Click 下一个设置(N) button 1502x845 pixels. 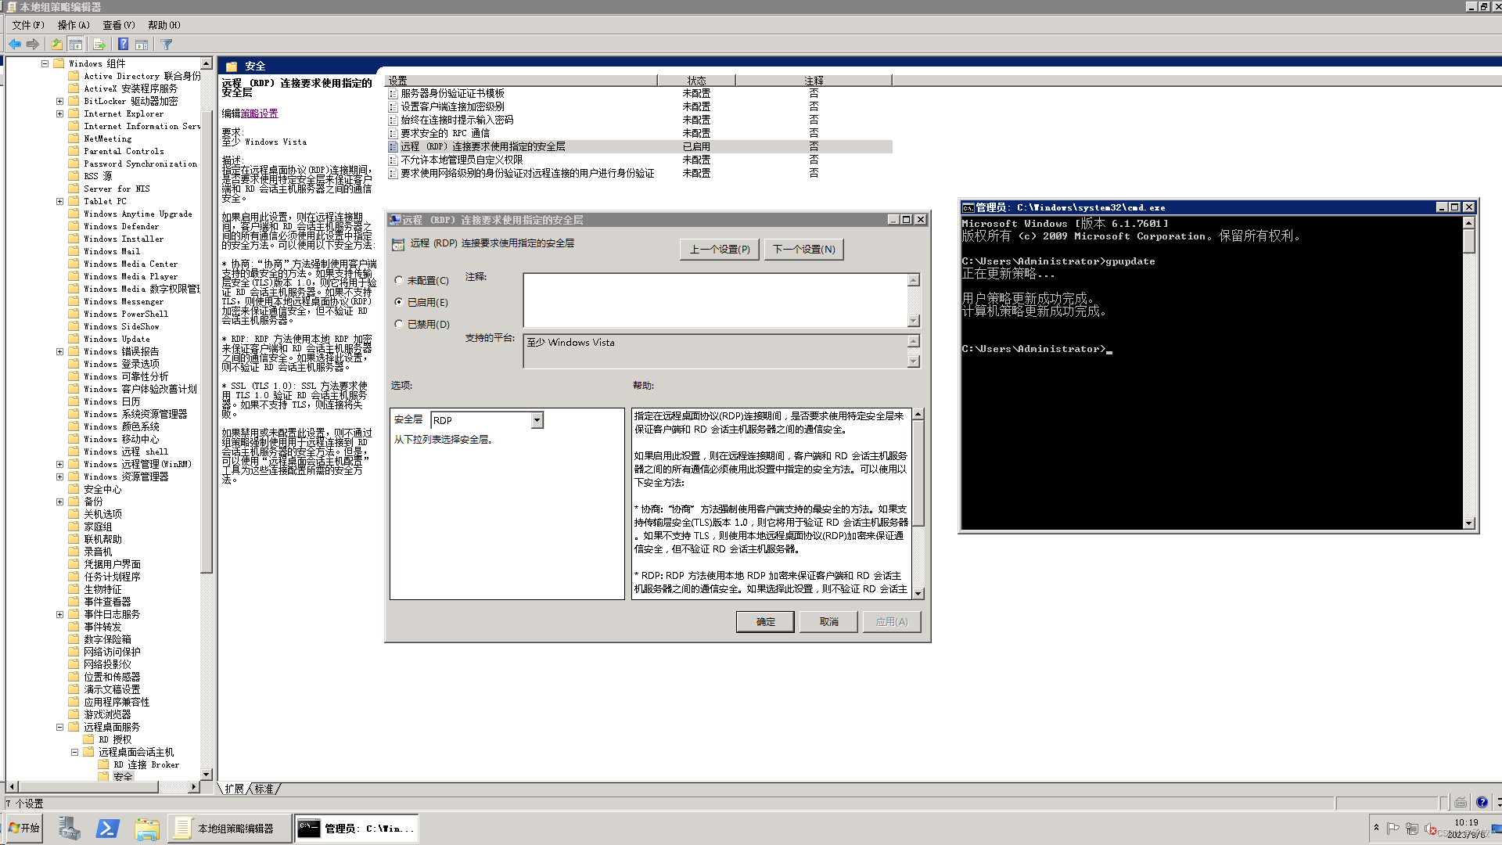pyautogui.click(x=804, y=249)
